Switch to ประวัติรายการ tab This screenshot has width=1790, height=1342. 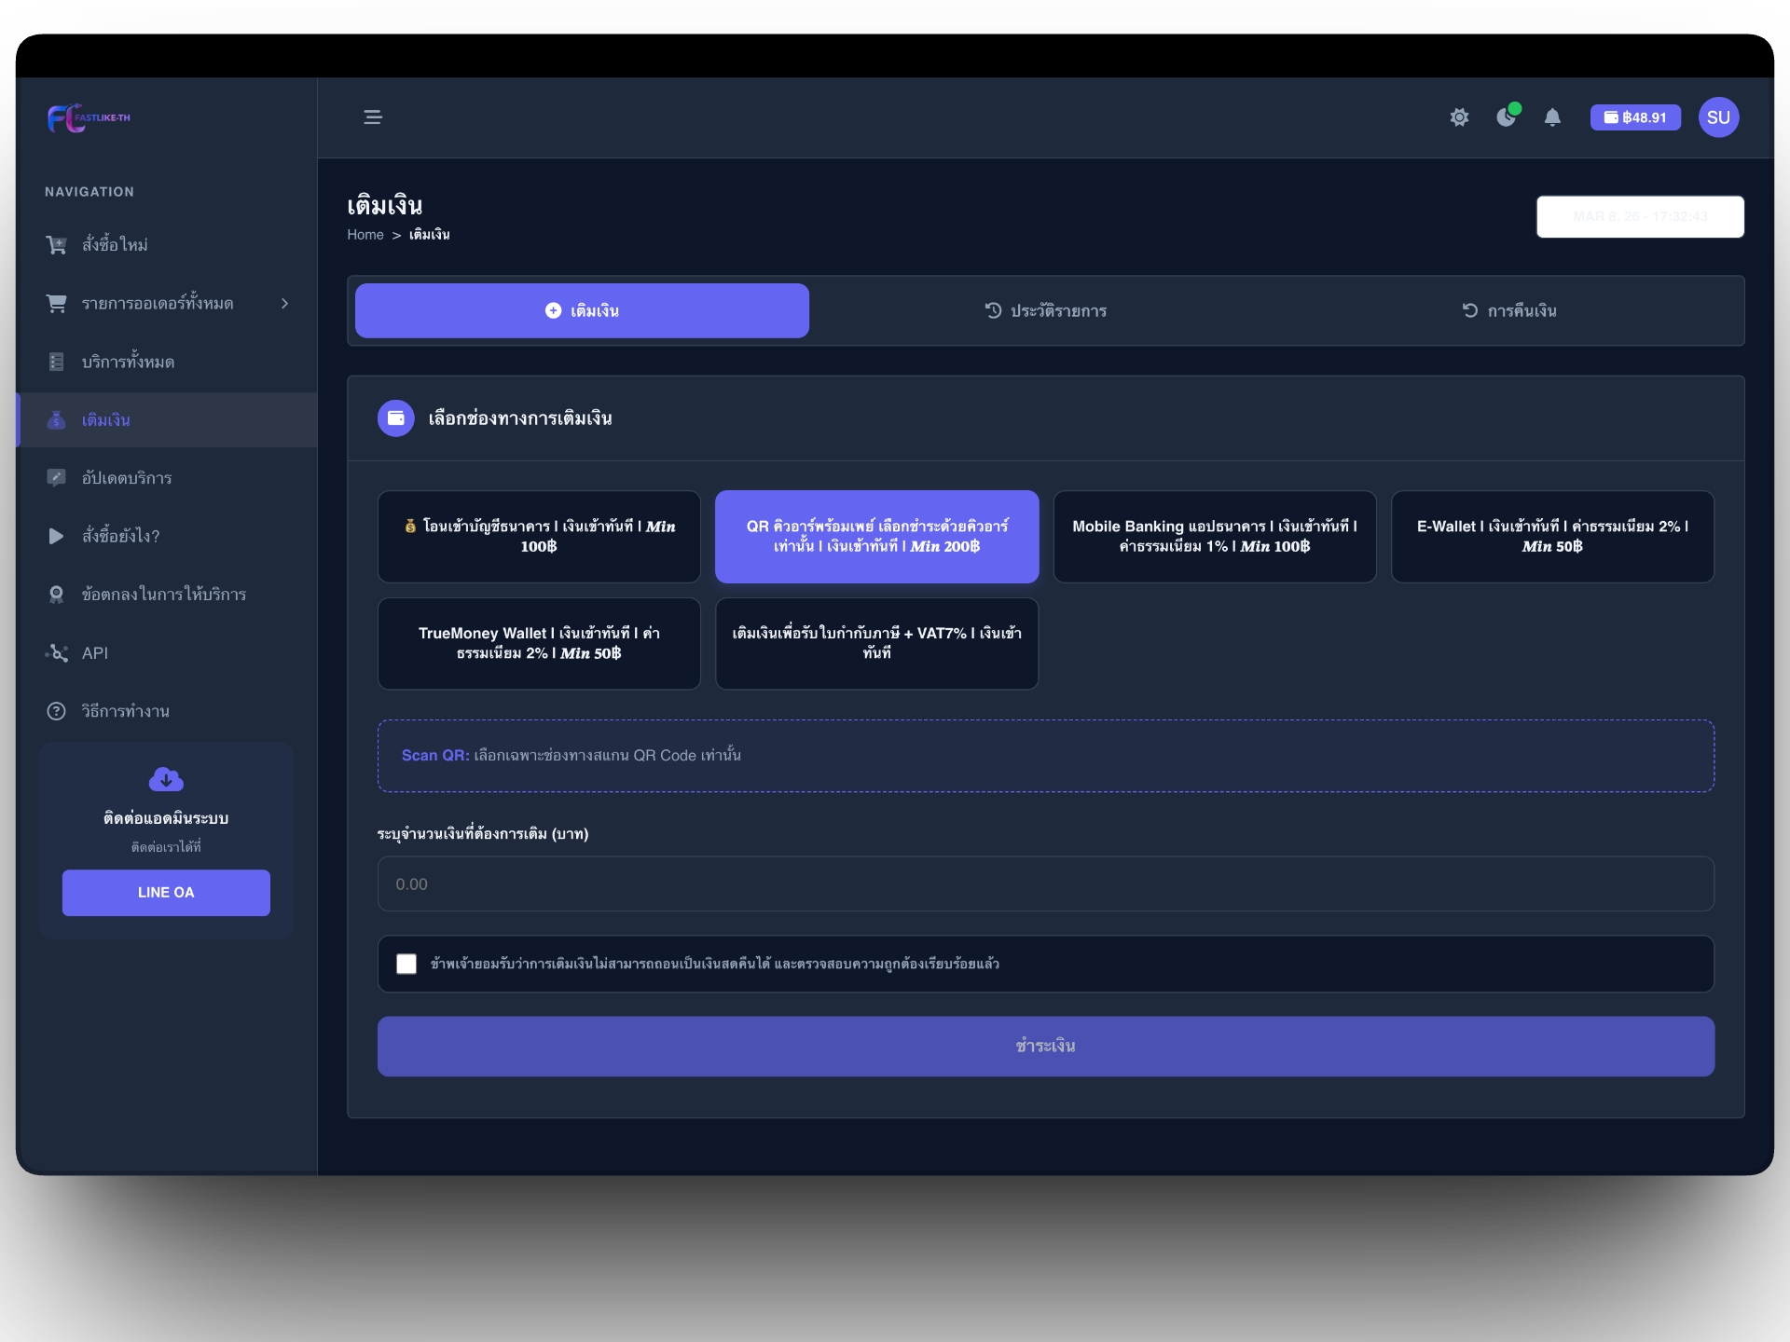1045,311
